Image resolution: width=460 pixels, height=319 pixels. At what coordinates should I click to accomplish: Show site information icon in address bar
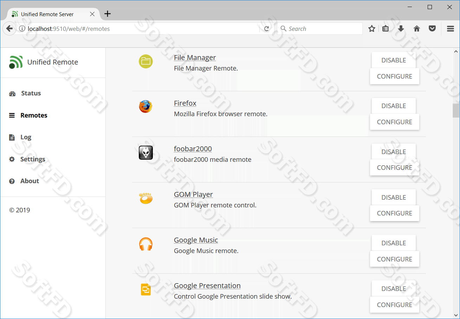coord(22,29)
